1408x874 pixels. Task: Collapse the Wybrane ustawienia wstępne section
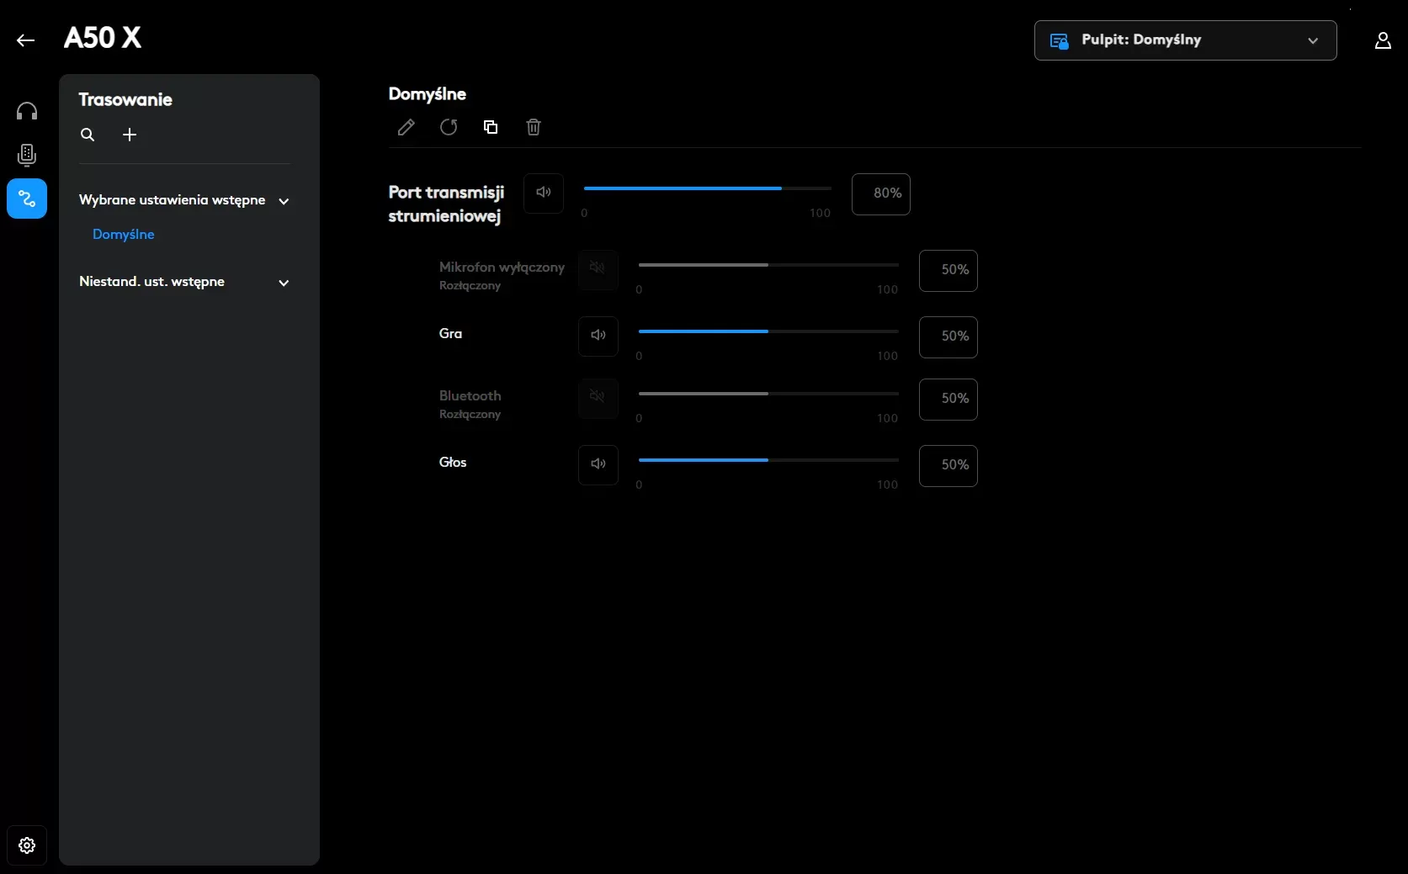[284, 201]
